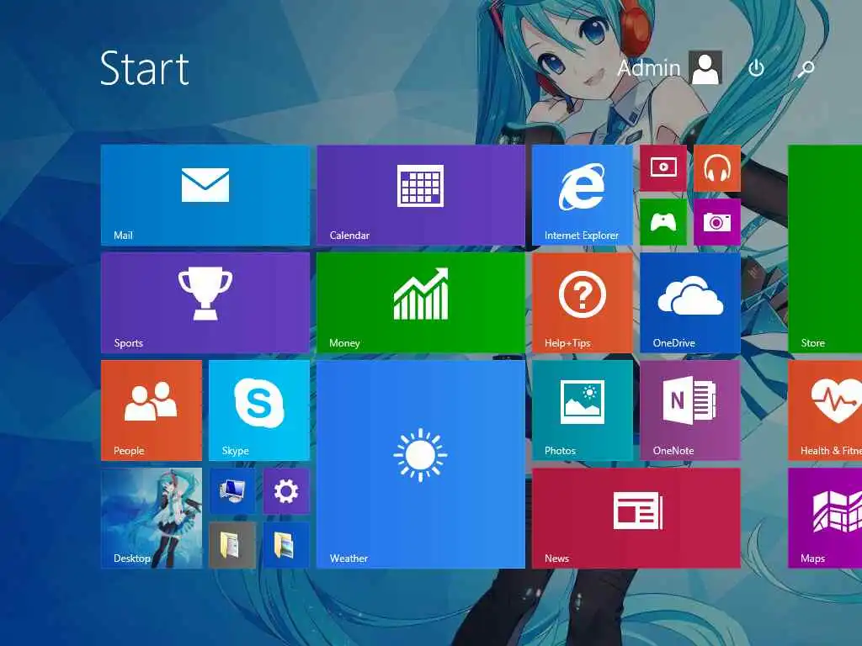Open the Sports trophy tile
This screenshot has height=646, width=862.
[205, 303]
